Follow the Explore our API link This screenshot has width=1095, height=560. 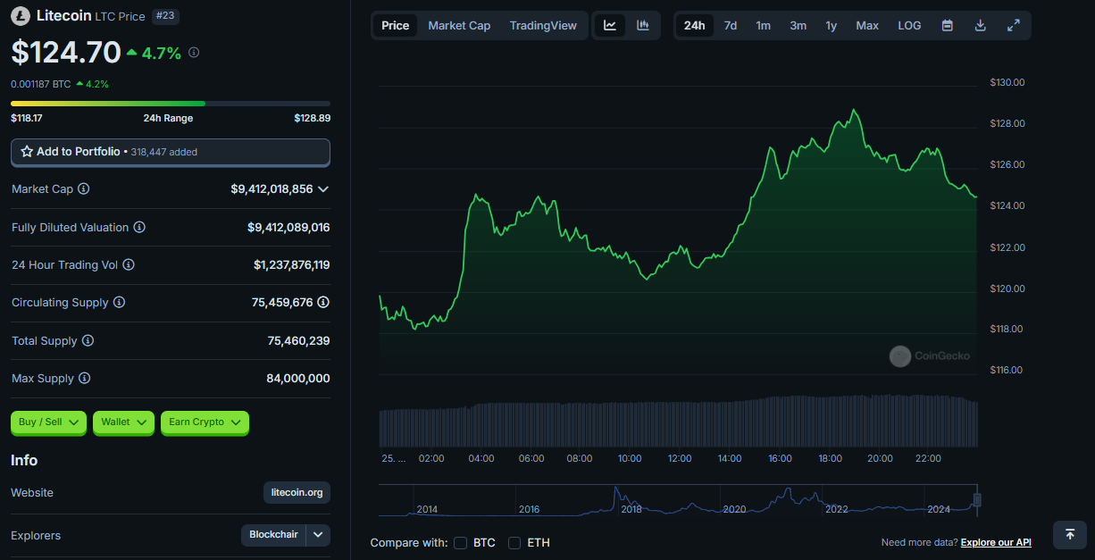[x=996, y=542]
